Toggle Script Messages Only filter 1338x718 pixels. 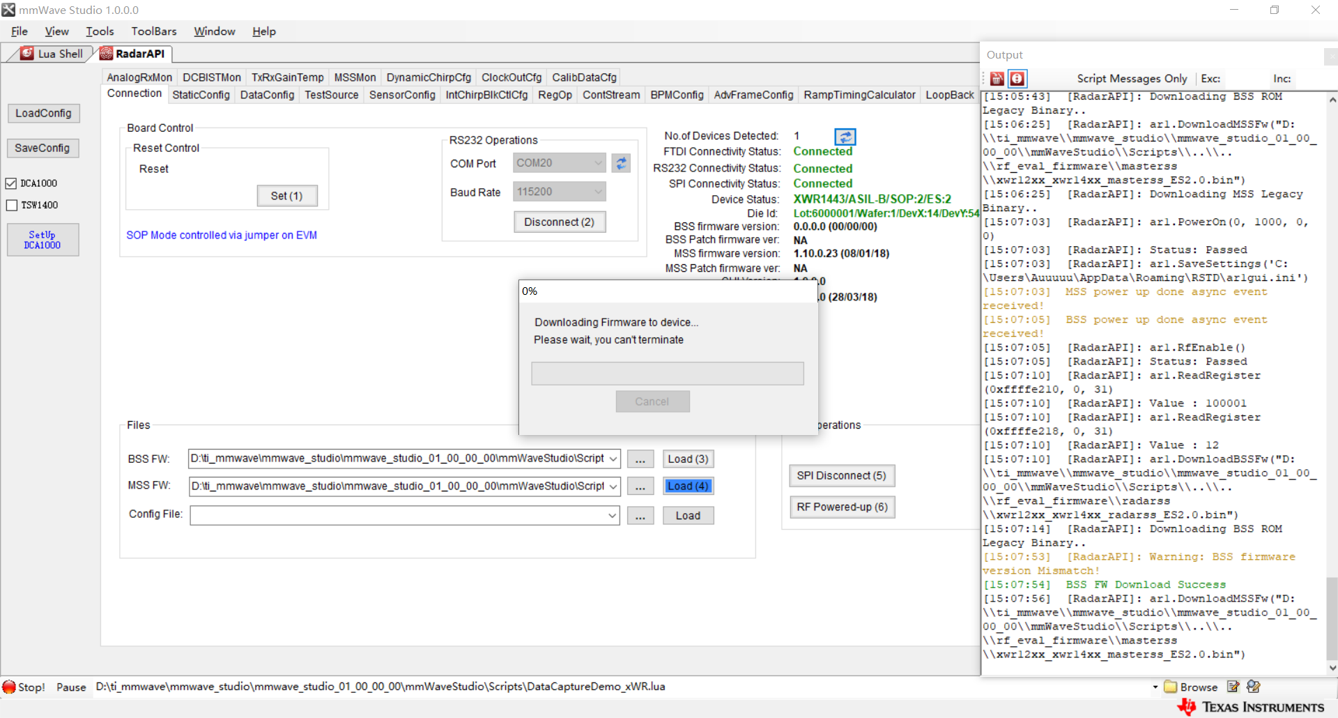point(1132,79)
